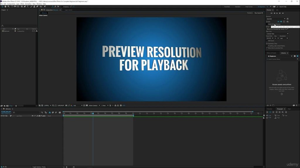
Task: Open the Range Work Area dropdown
Action: (277, 29)
